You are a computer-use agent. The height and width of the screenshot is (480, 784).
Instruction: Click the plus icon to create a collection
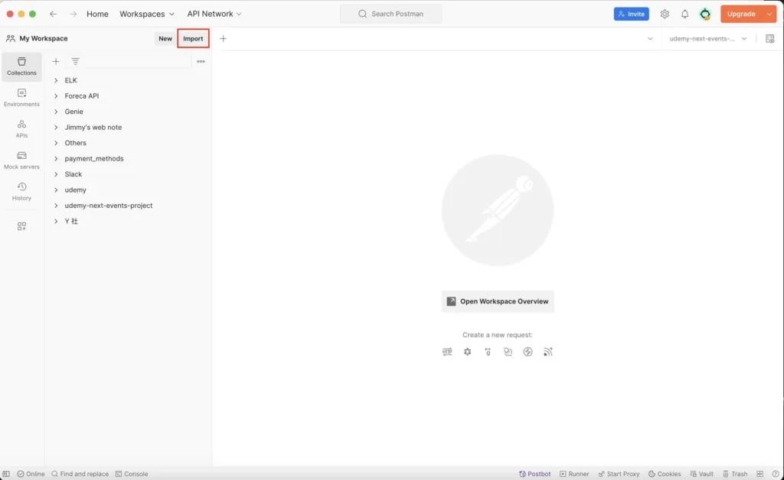pos(56,61)
